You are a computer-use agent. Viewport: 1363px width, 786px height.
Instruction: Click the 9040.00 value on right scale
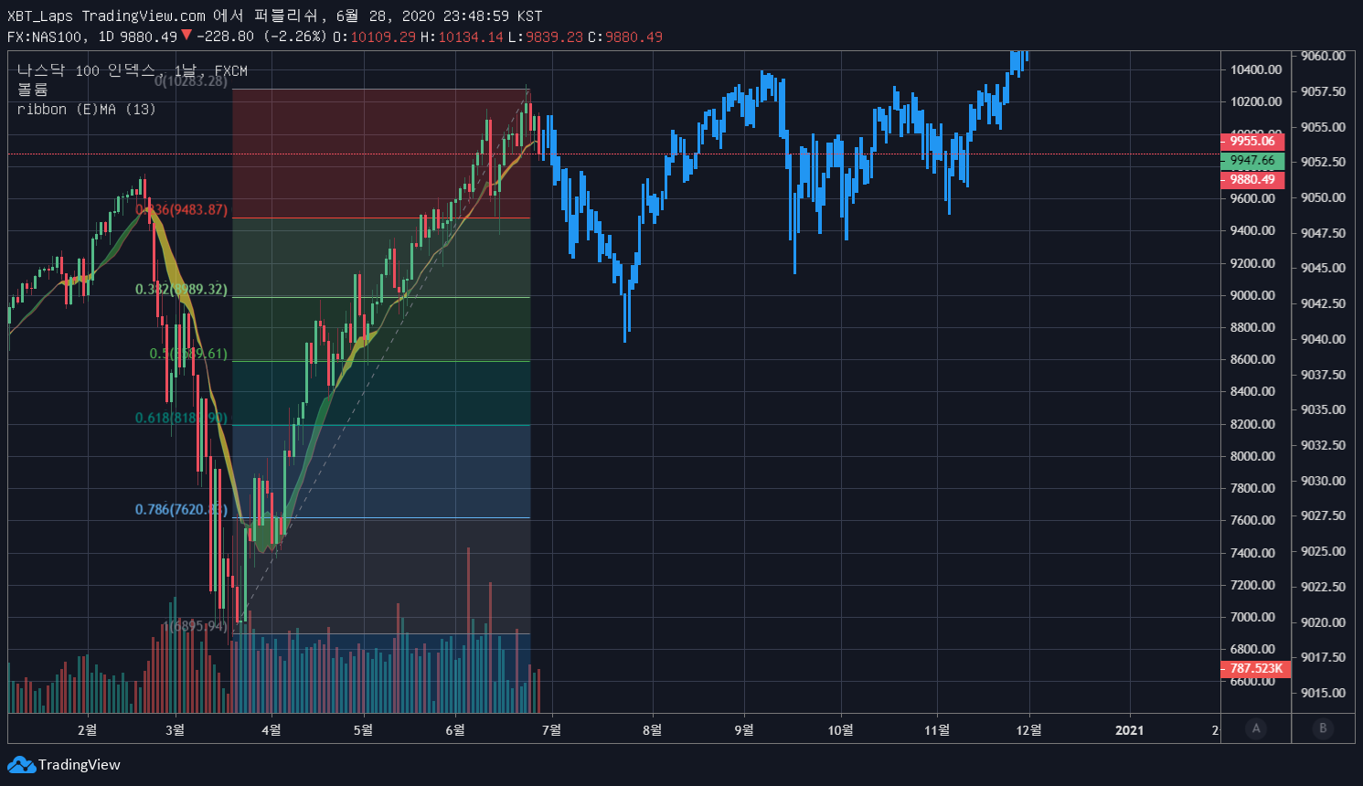coord(1323,339)
